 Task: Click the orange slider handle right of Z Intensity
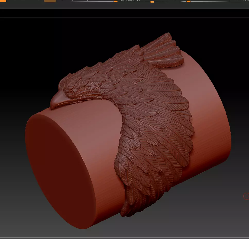click(x=188, y=2)
